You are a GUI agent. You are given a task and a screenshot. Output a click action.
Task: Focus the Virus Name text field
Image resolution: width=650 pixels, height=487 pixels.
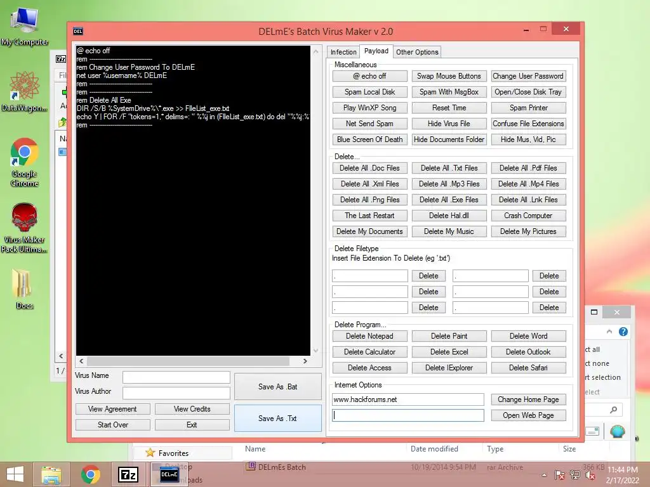(176, 377)
